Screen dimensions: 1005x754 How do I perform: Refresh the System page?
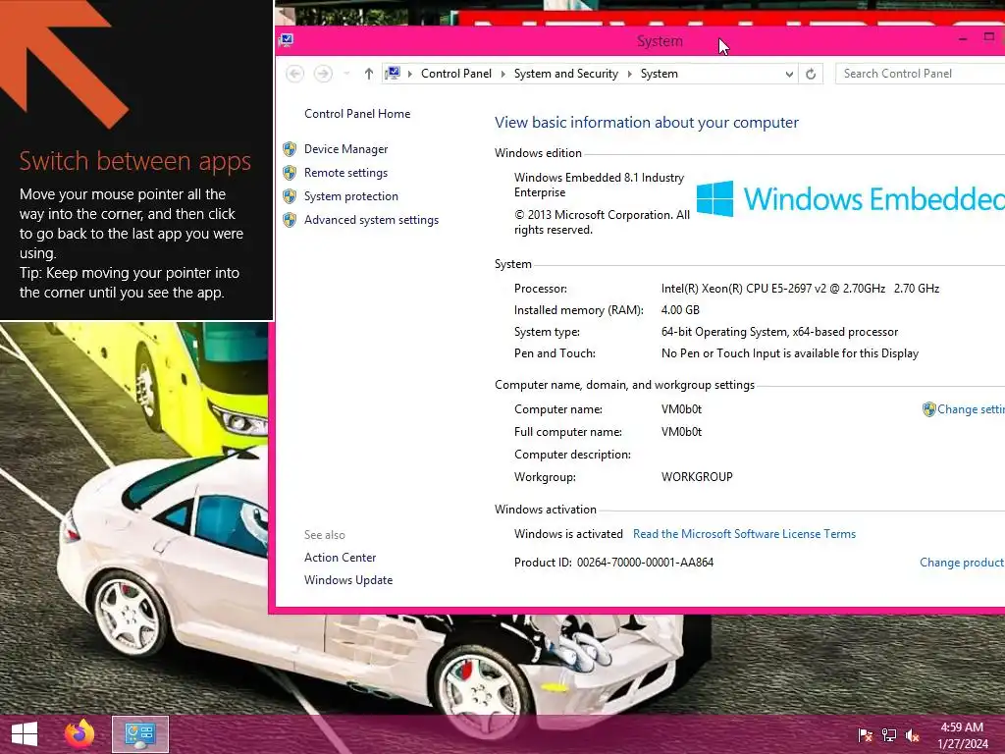click(811, 74)
